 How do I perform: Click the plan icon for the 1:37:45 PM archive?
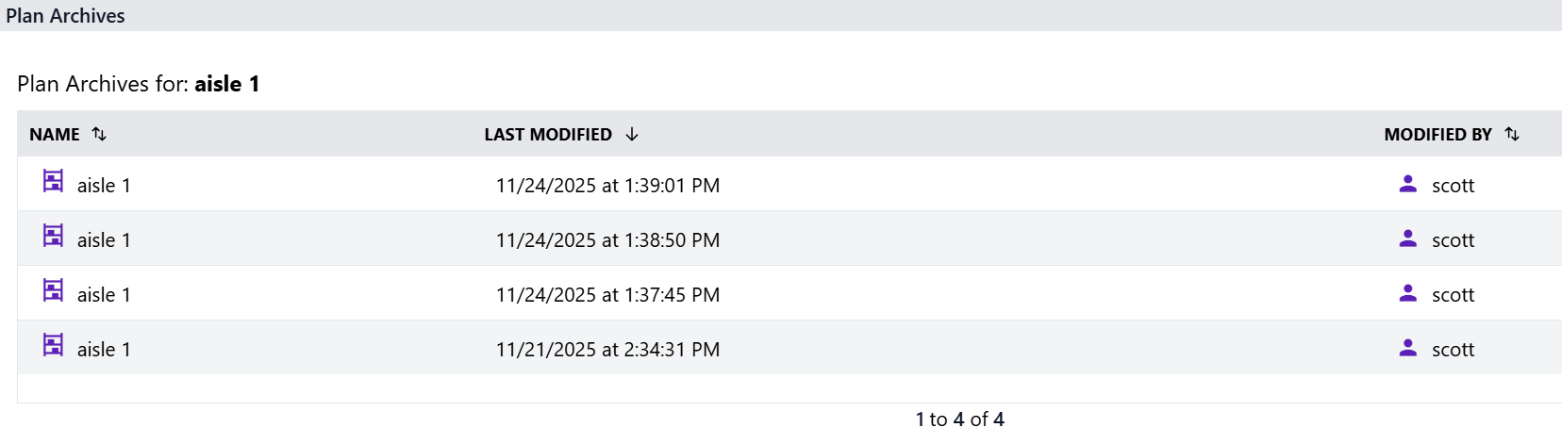coord(53,290)
